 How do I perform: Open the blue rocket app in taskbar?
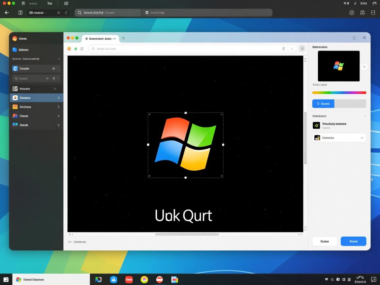click(x=113, y=279)
